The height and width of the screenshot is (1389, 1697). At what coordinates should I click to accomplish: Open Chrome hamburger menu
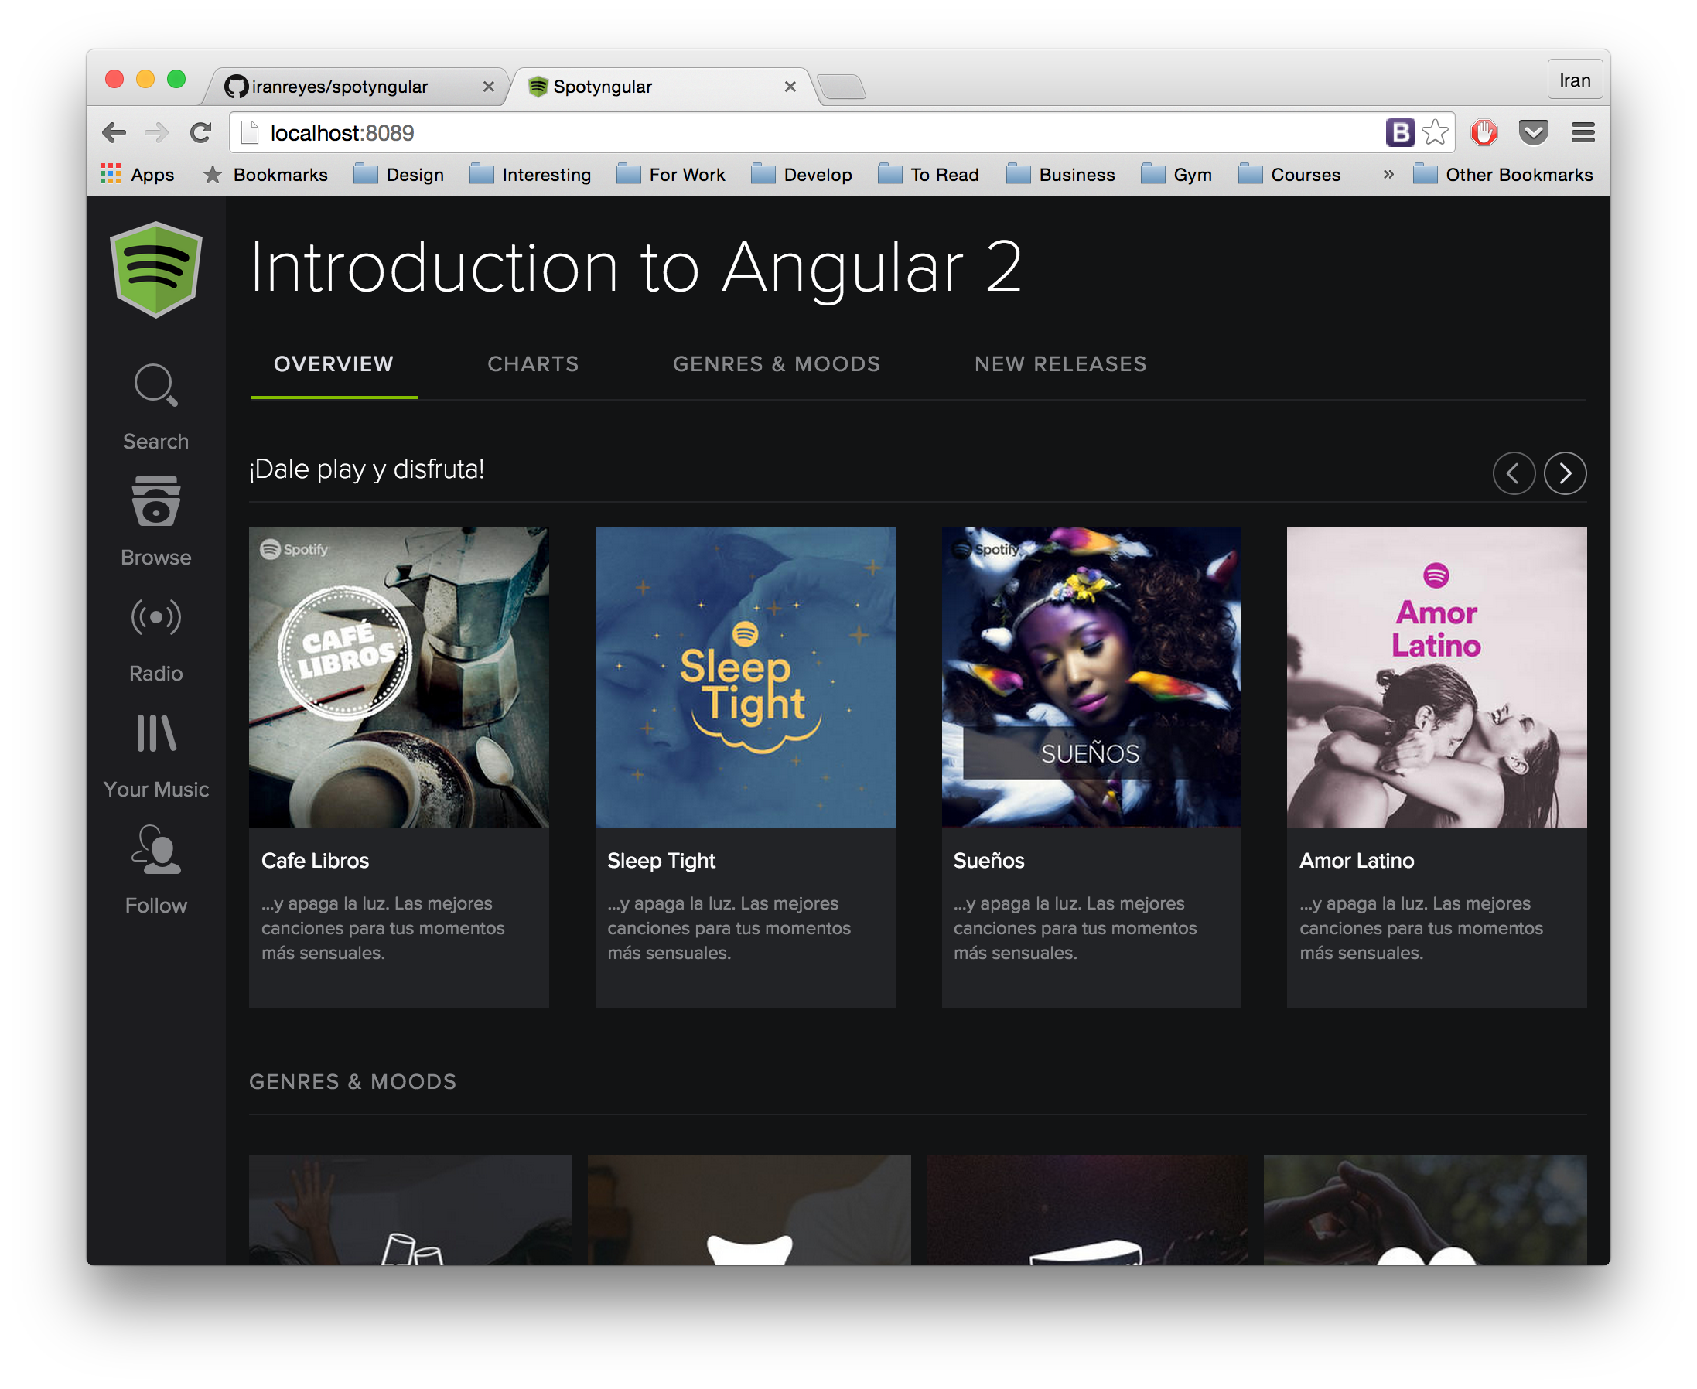pos(1583,132)
